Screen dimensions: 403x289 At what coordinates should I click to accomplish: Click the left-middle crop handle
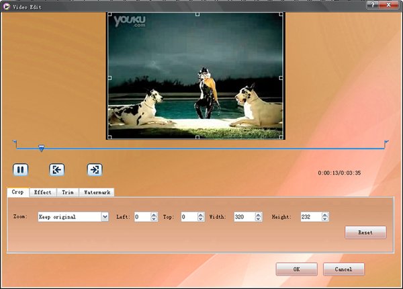click(109, 78)
